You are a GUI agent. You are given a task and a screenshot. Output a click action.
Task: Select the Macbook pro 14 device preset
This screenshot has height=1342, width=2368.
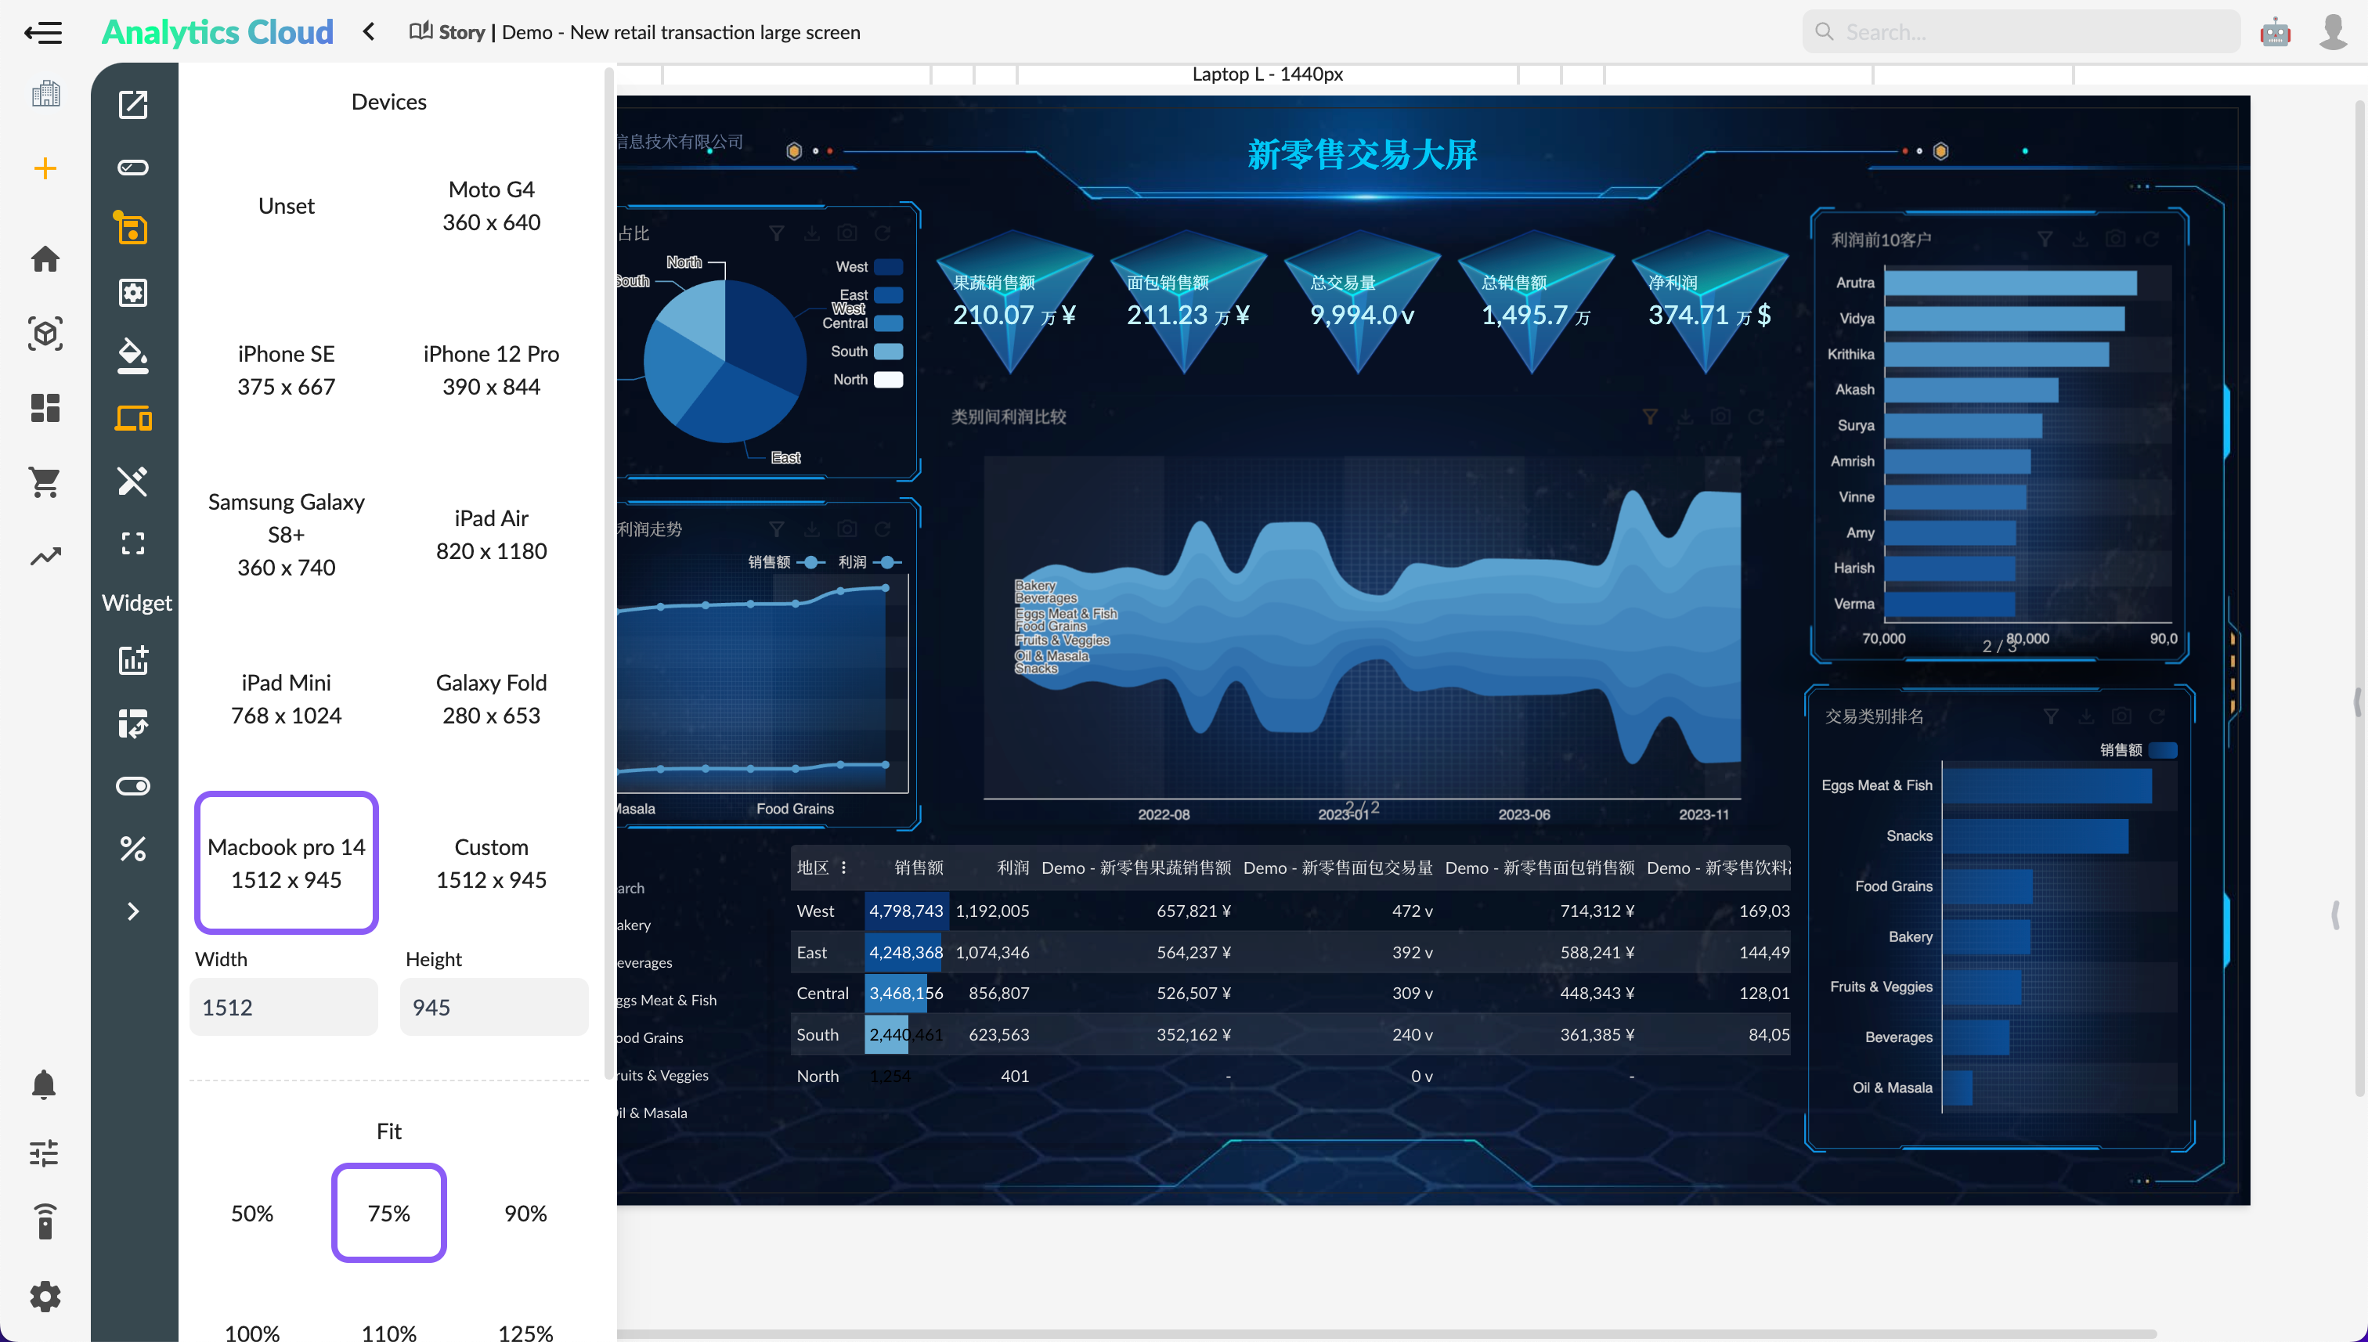pos(286,863)
